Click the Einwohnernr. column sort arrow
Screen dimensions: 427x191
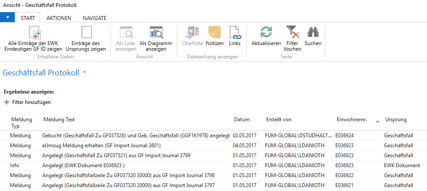pos(377,122)
